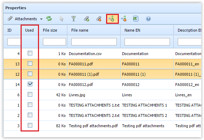The image size is (204, 140).
Task: Sort by the Used column header
Action: point(30,30)
